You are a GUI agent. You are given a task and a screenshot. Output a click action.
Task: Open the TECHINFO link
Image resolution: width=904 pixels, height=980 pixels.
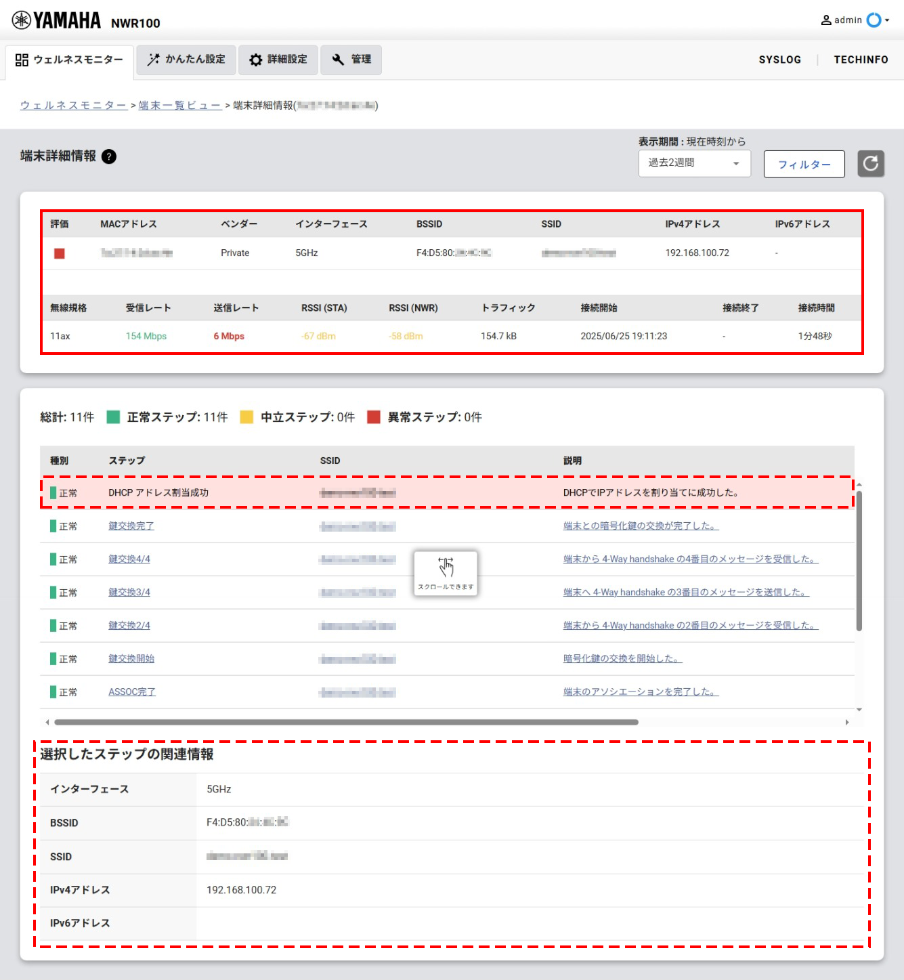point(861,60)
